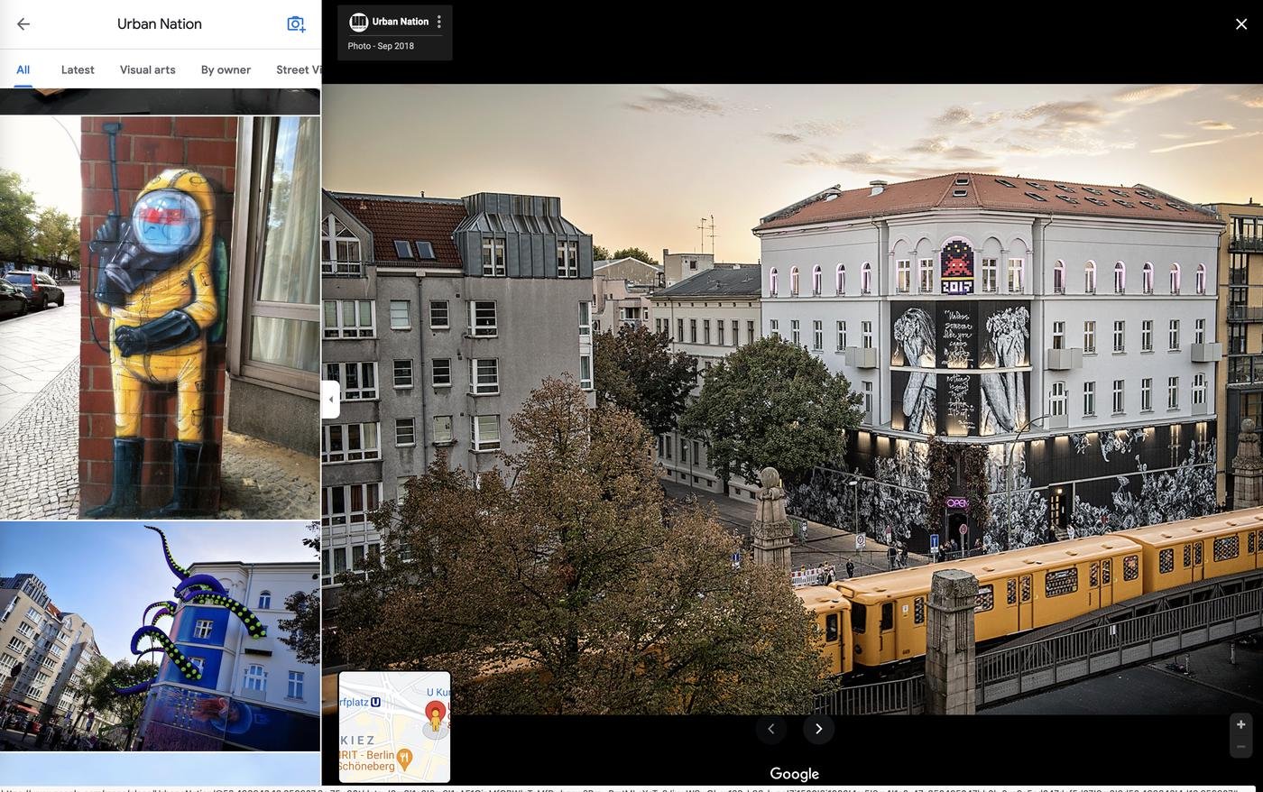The width and height of the screenshot is (1263, 792).
Task: Open the Visual arts tab
Action: tap(148, 69)
